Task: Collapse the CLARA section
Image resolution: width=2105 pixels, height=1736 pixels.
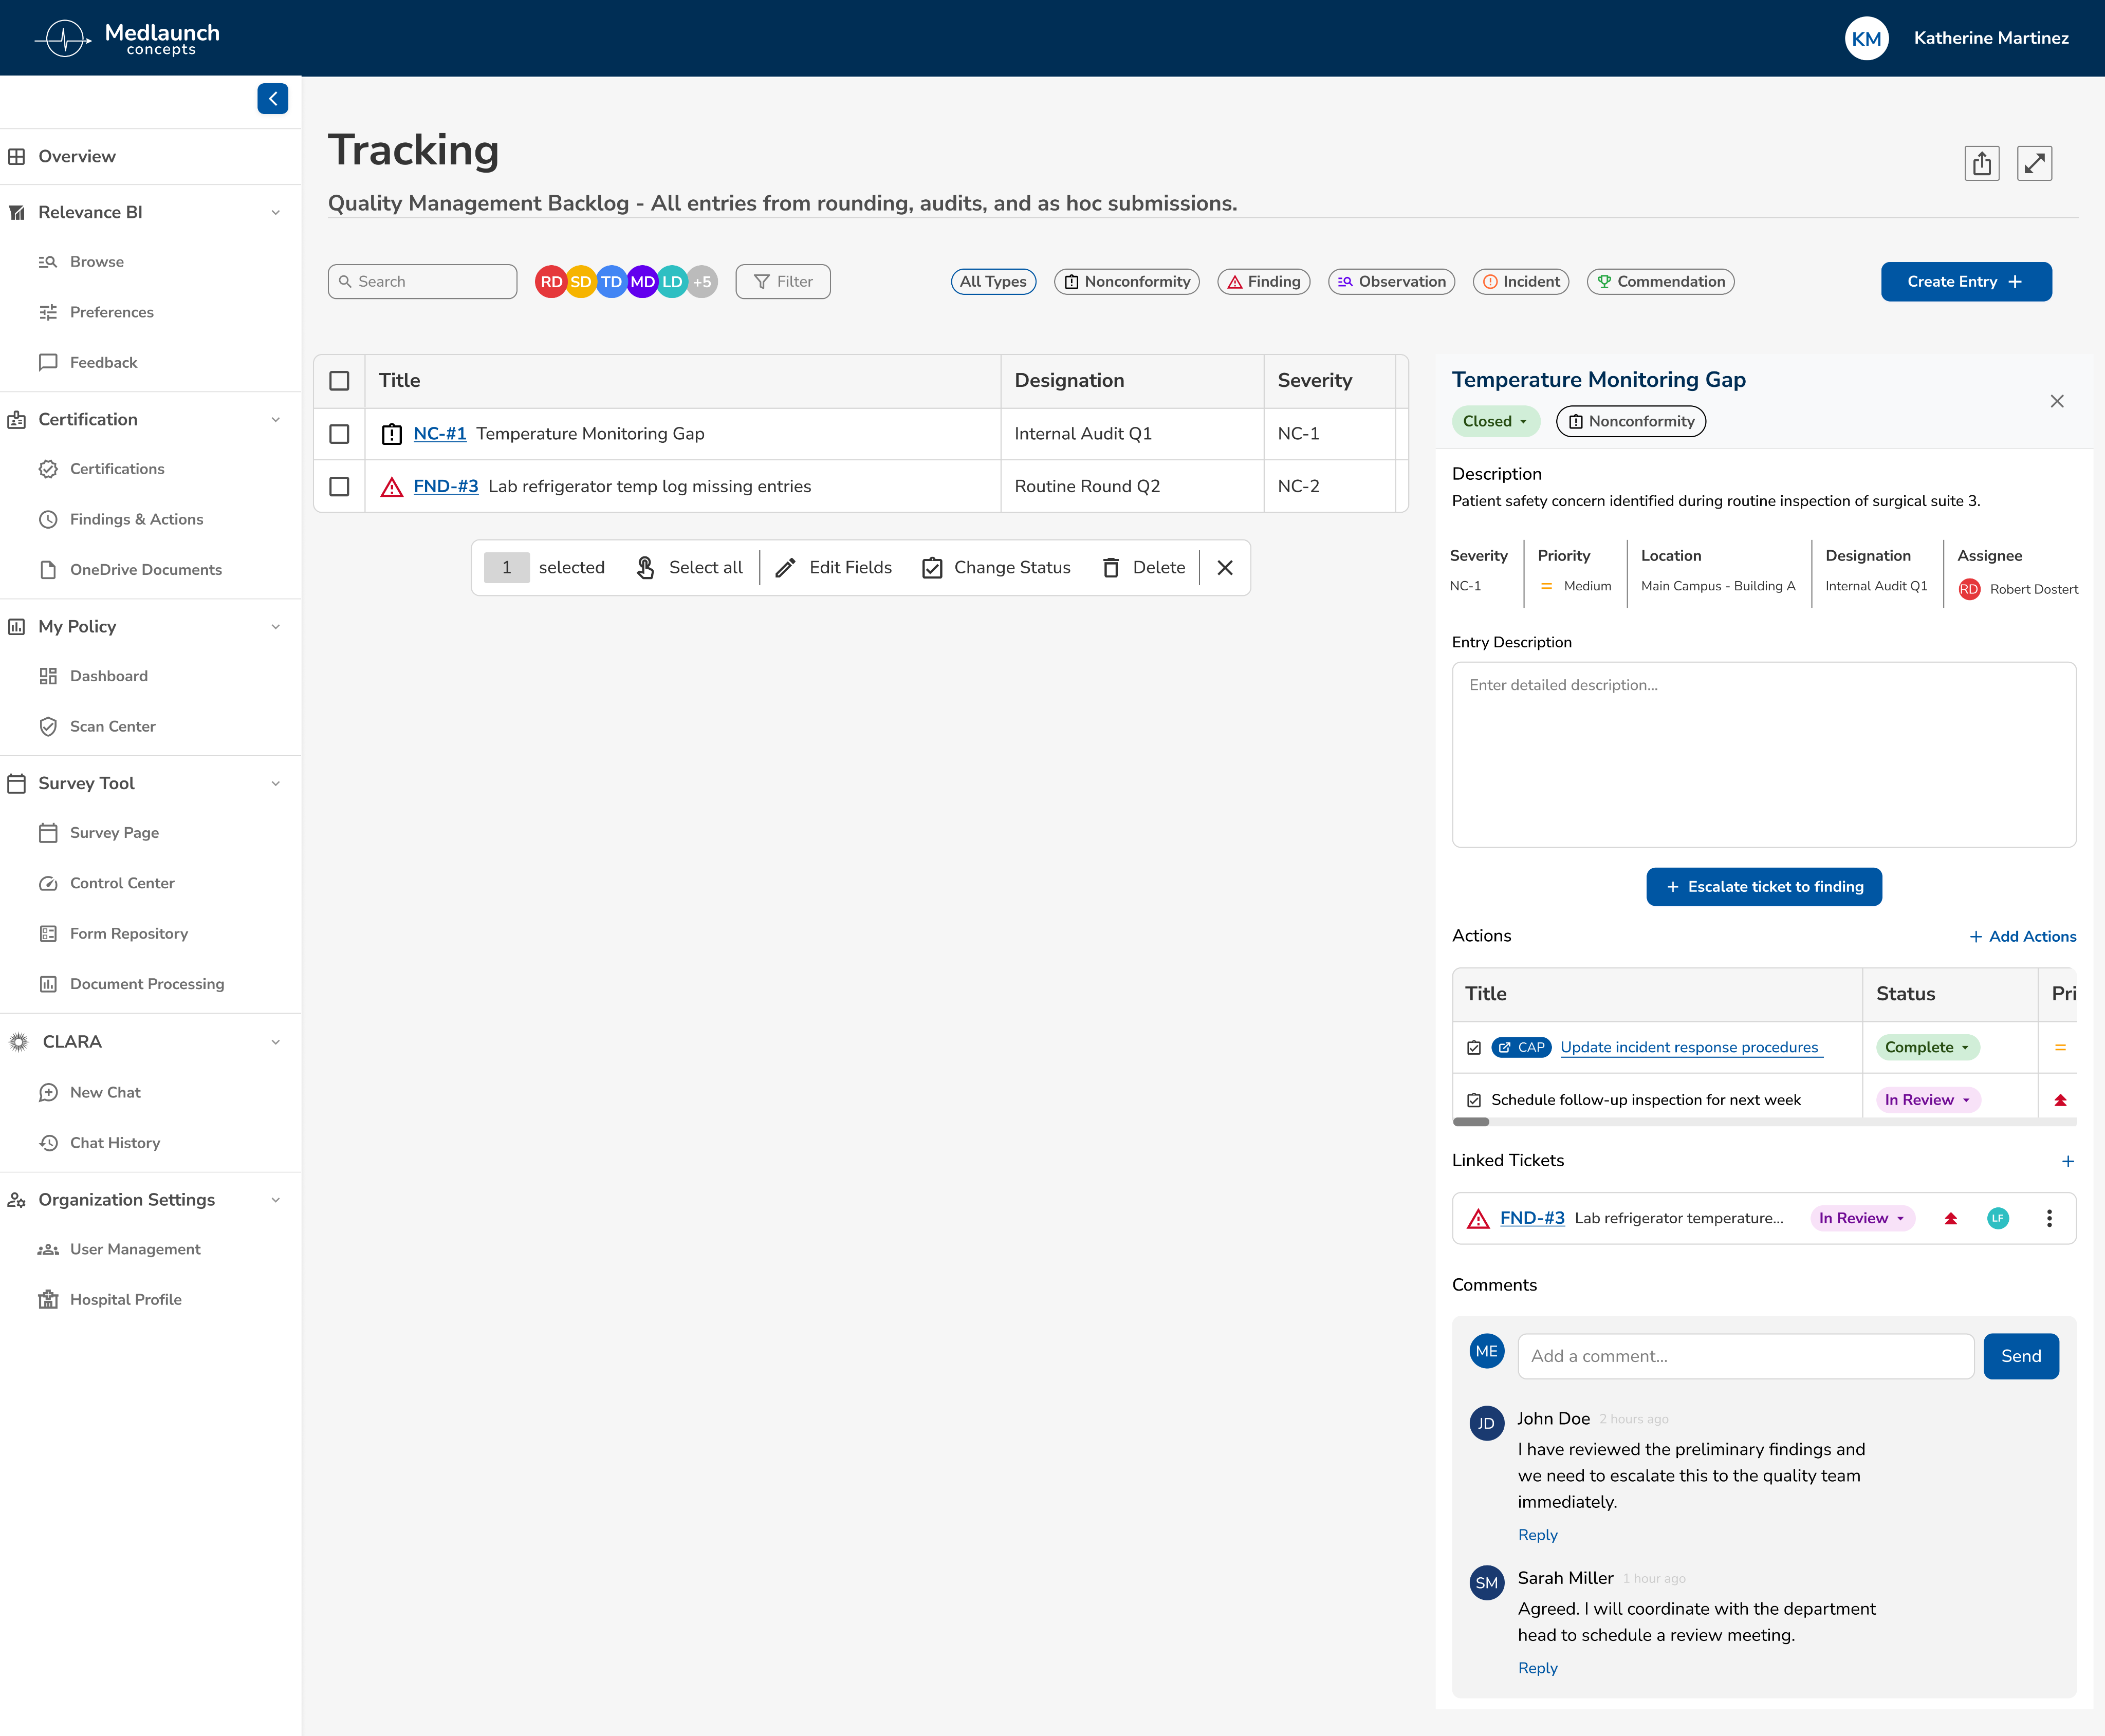Action: (275, 1042)
